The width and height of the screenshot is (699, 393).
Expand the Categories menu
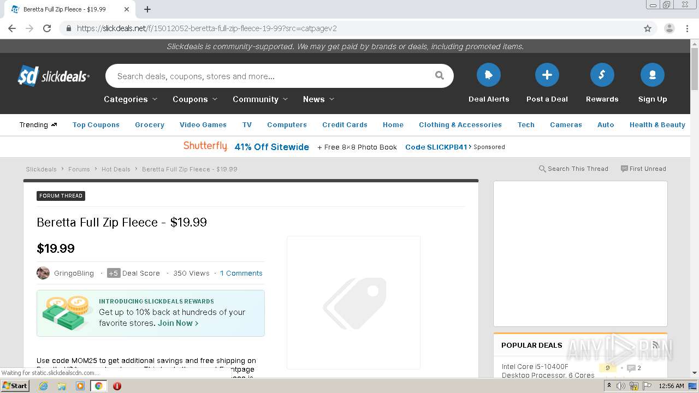click(x=131, y=99)
